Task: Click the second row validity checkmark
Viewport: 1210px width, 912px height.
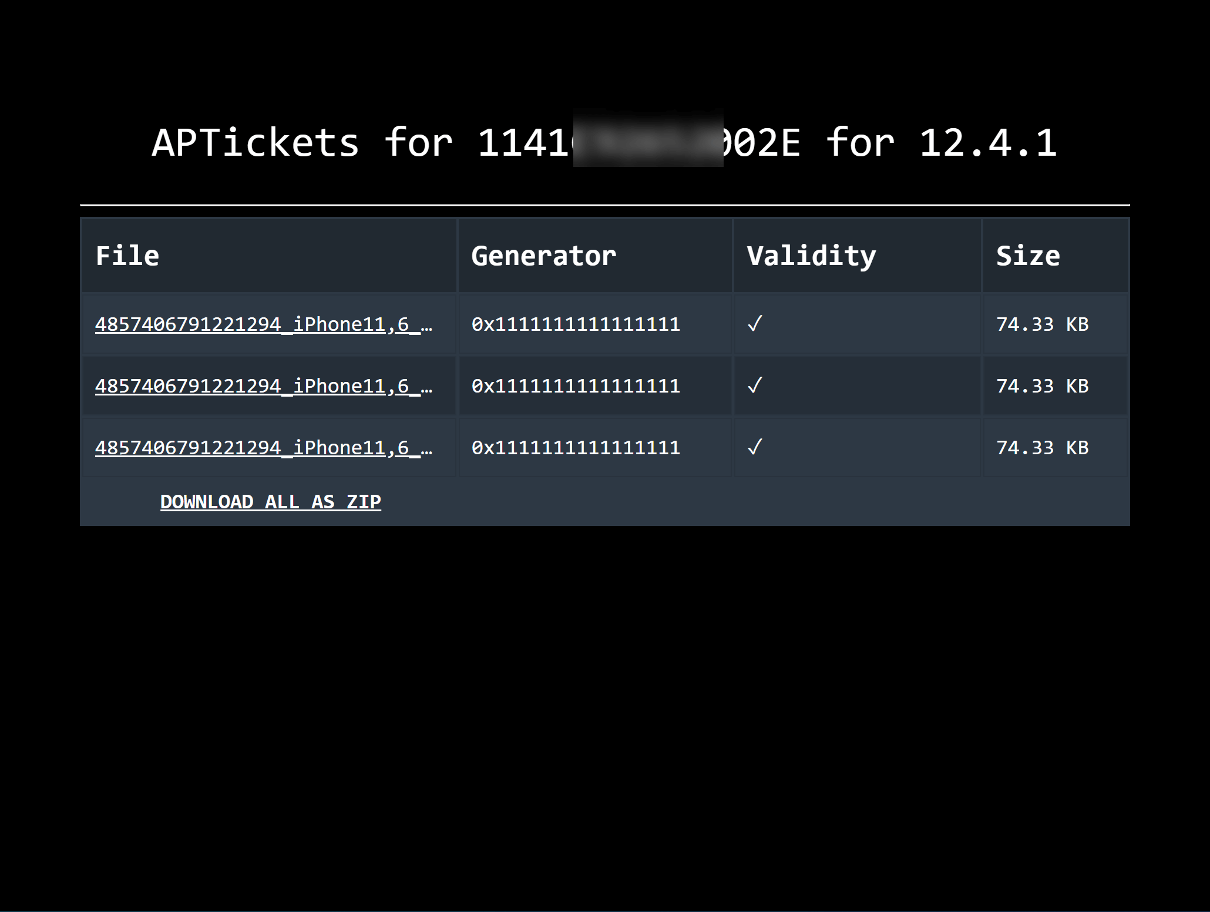Action: coord(755,385)
